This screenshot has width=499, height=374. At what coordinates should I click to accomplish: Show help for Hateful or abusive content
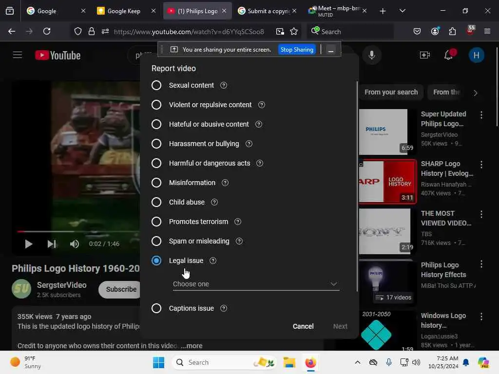(x=259, y=124)
